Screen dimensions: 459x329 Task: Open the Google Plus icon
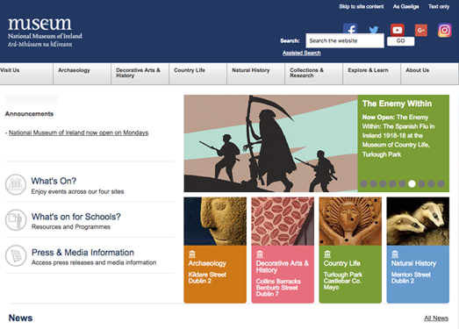pyautogui.click(x=421, y=30)
